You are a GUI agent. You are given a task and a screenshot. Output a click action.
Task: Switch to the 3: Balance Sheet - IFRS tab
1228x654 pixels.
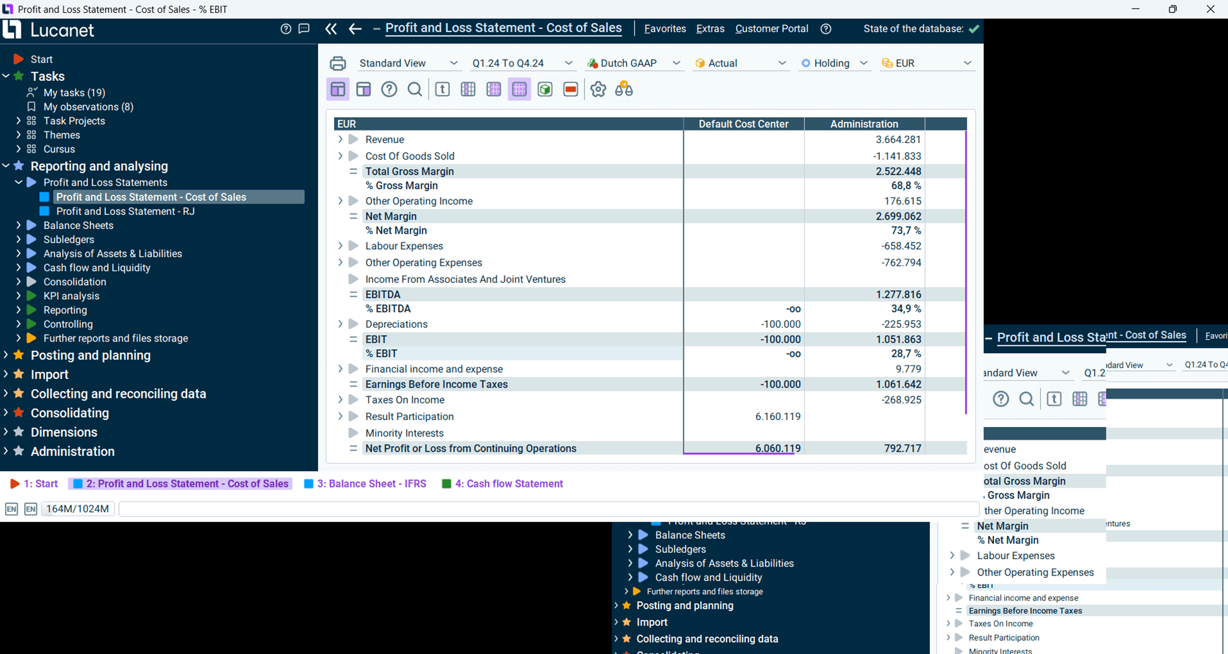[365, 484]
